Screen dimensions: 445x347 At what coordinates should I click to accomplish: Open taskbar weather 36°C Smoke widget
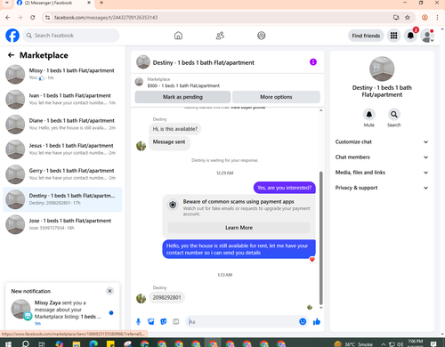pos(353,344)
